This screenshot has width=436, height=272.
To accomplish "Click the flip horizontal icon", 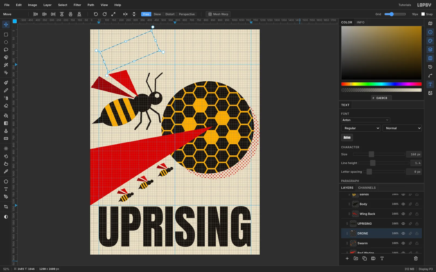I will pos(125,14).
